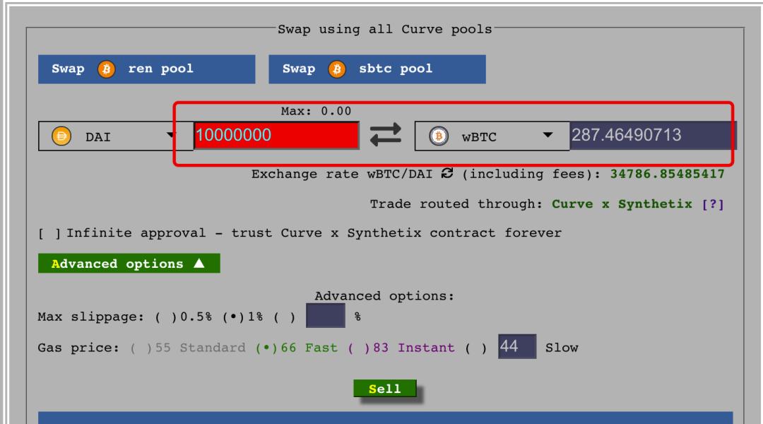The height and width of the screenshot is (424, 763).
Task: Click the Bitcoin icon in sbtc pool button
Action: [337, 69]
